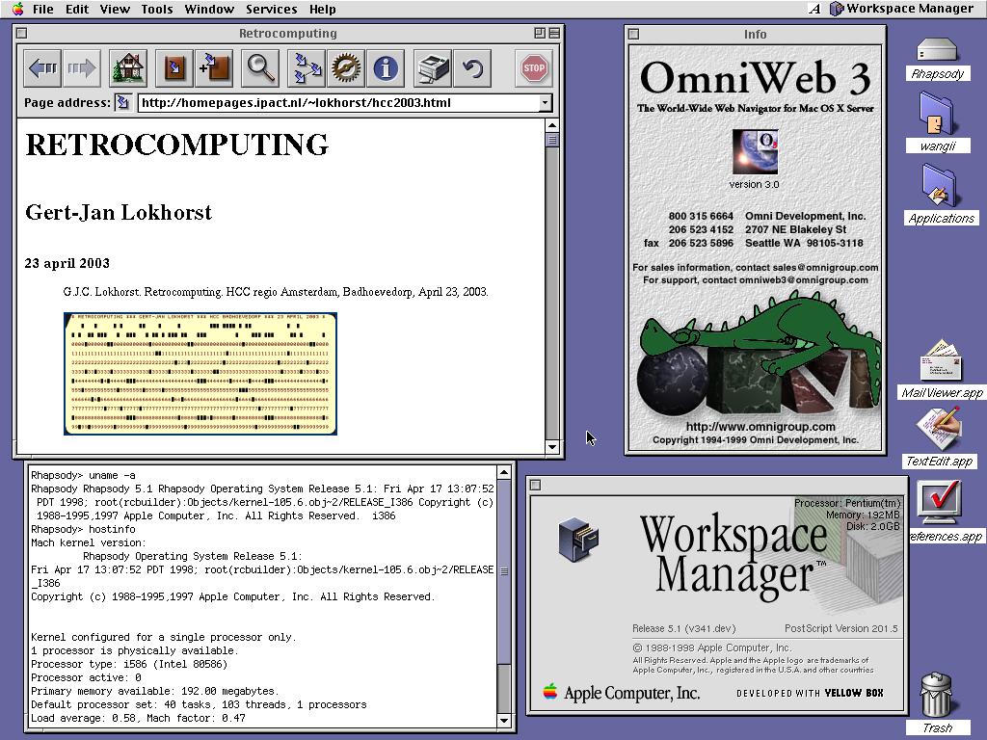Print the page using the printer icon
Screen dimensions: 987x740
point(433,68)
